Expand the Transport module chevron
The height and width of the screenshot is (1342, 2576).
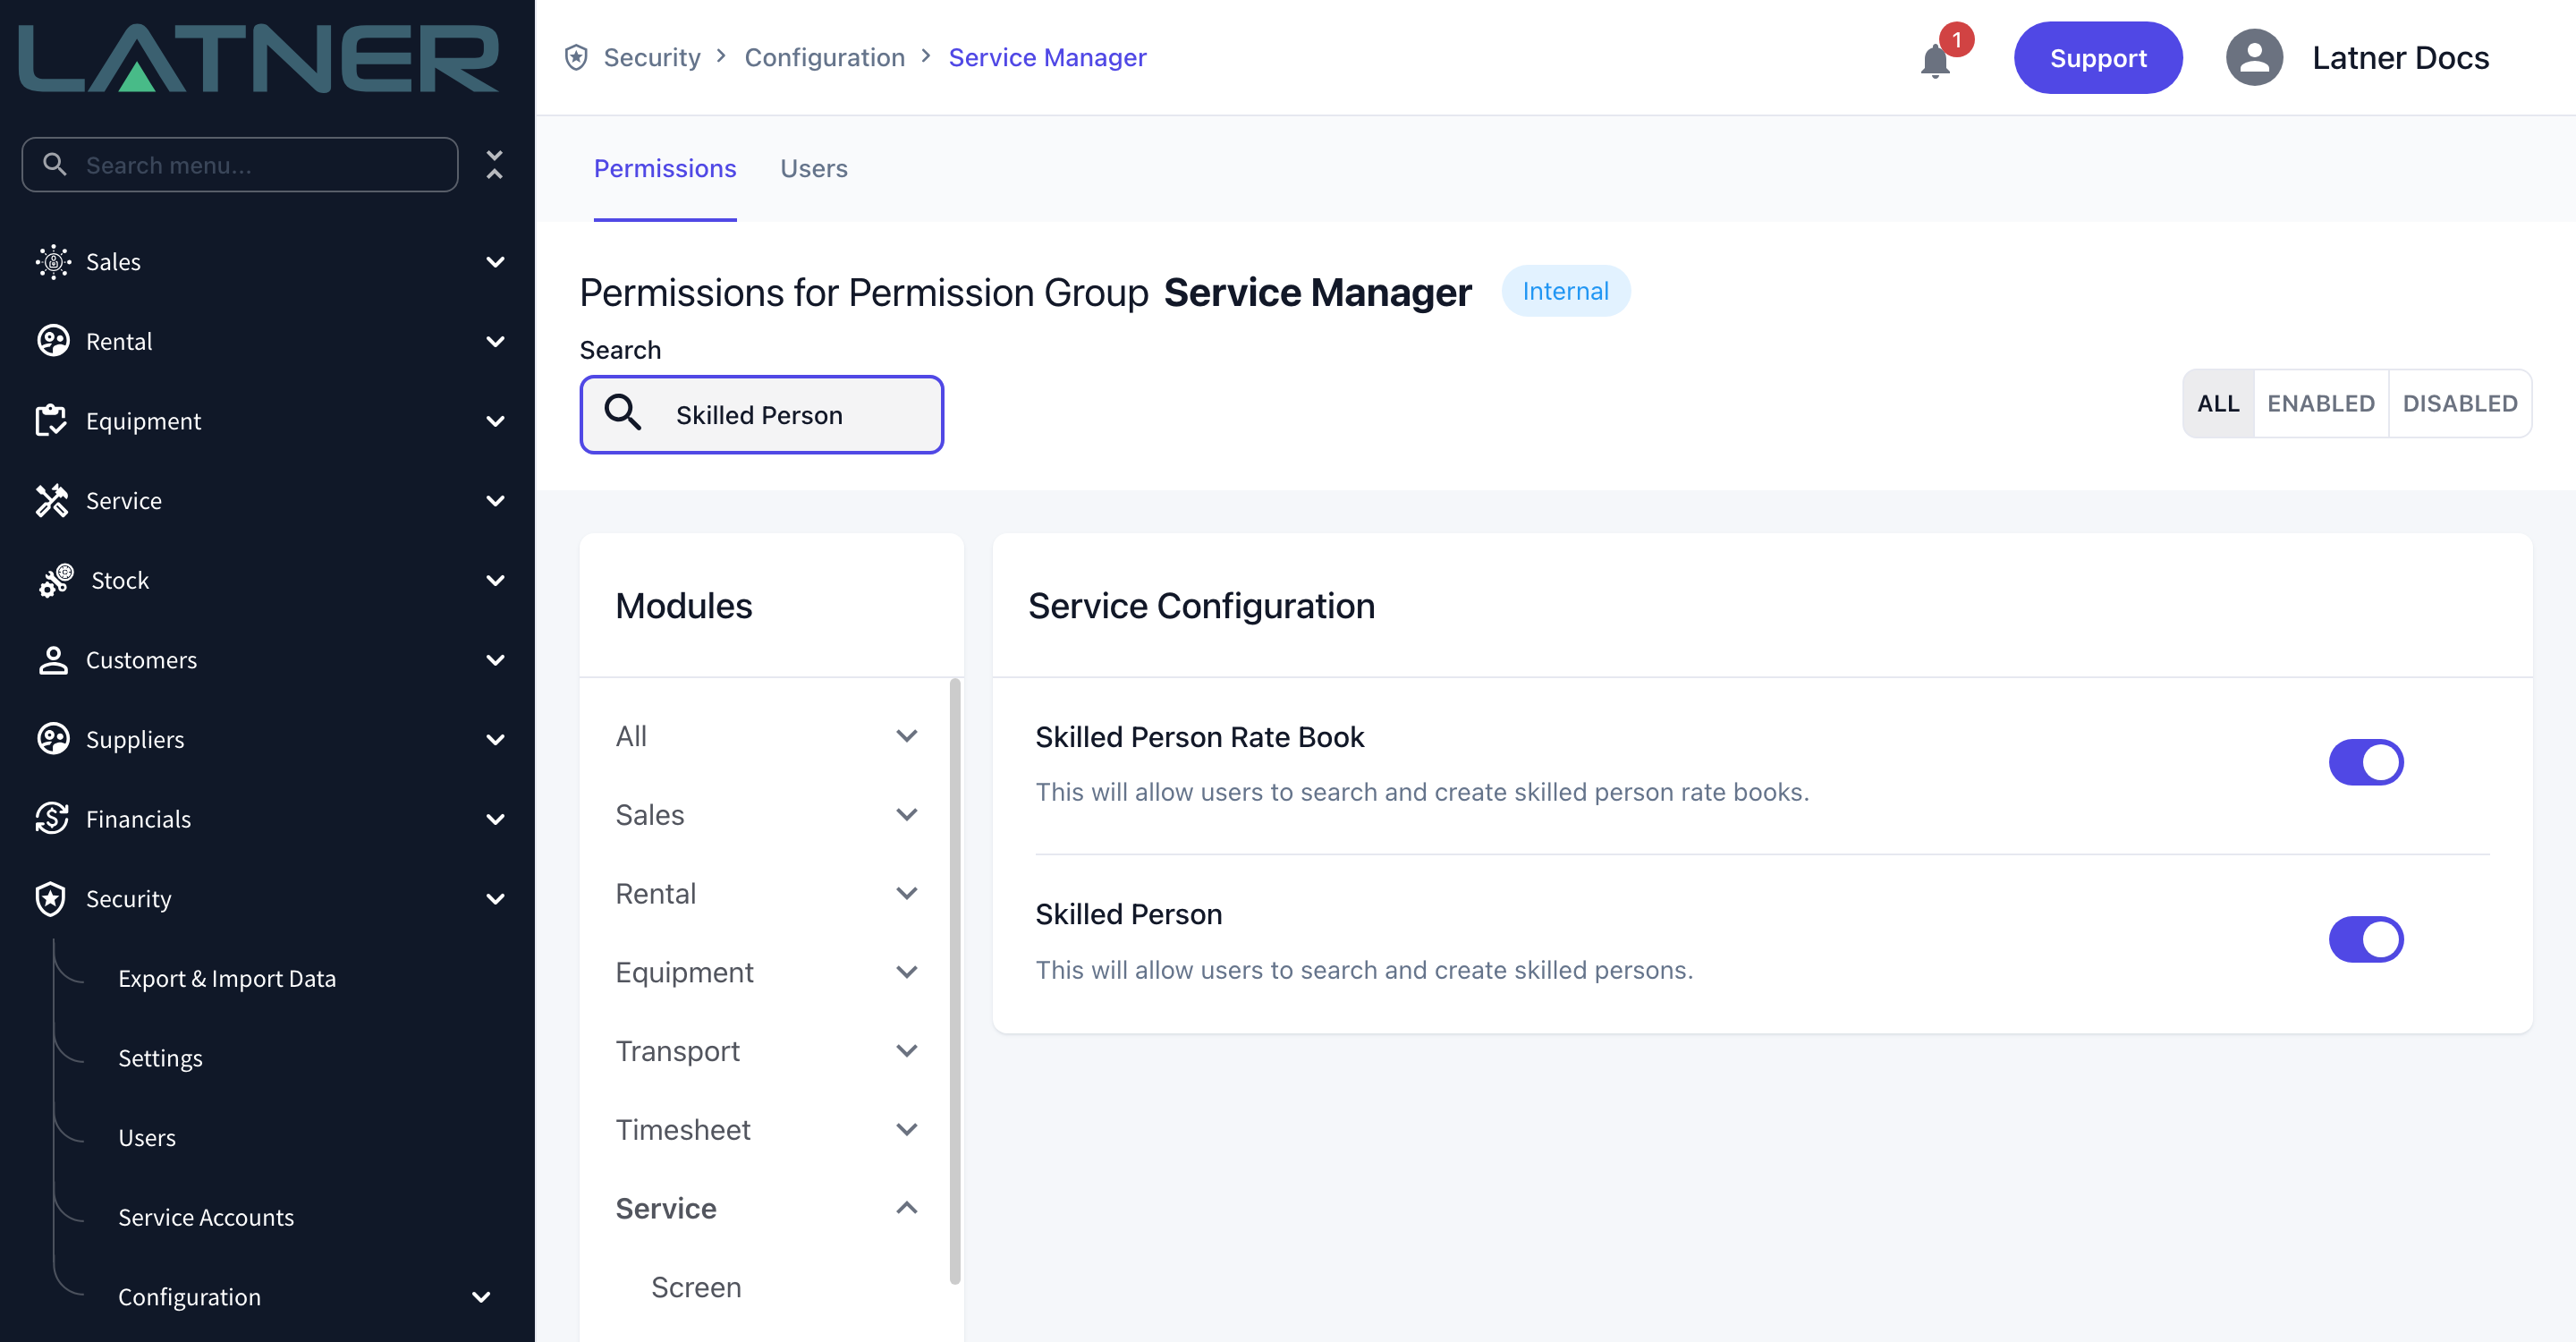click(907, 1051)
